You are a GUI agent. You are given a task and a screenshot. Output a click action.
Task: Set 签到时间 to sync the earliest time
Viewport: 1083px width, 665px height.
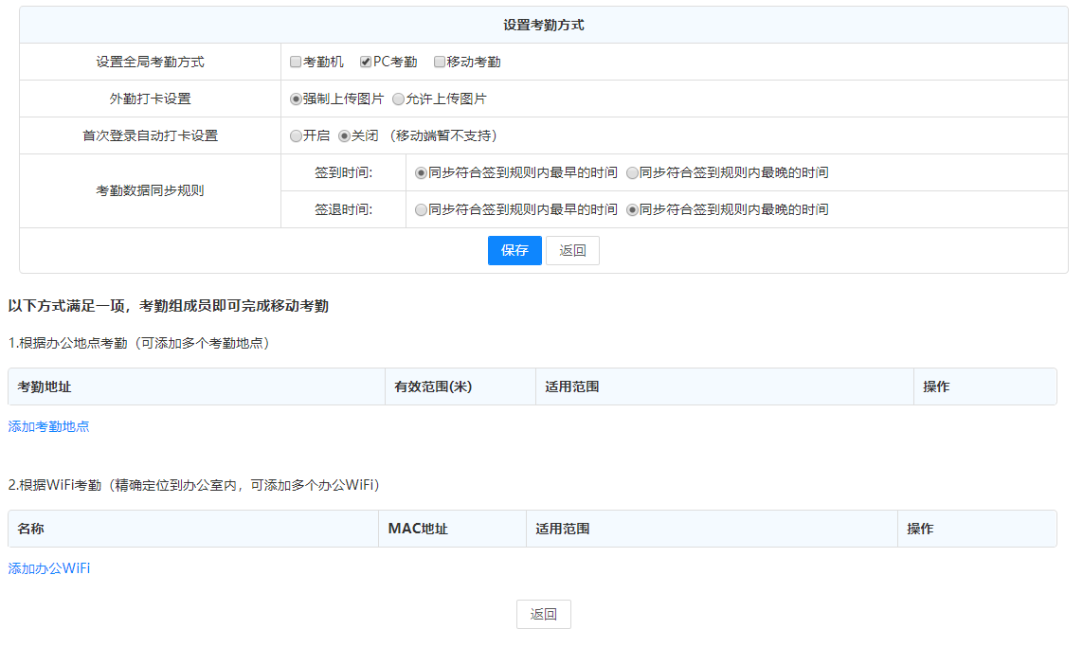click(421, 173)
